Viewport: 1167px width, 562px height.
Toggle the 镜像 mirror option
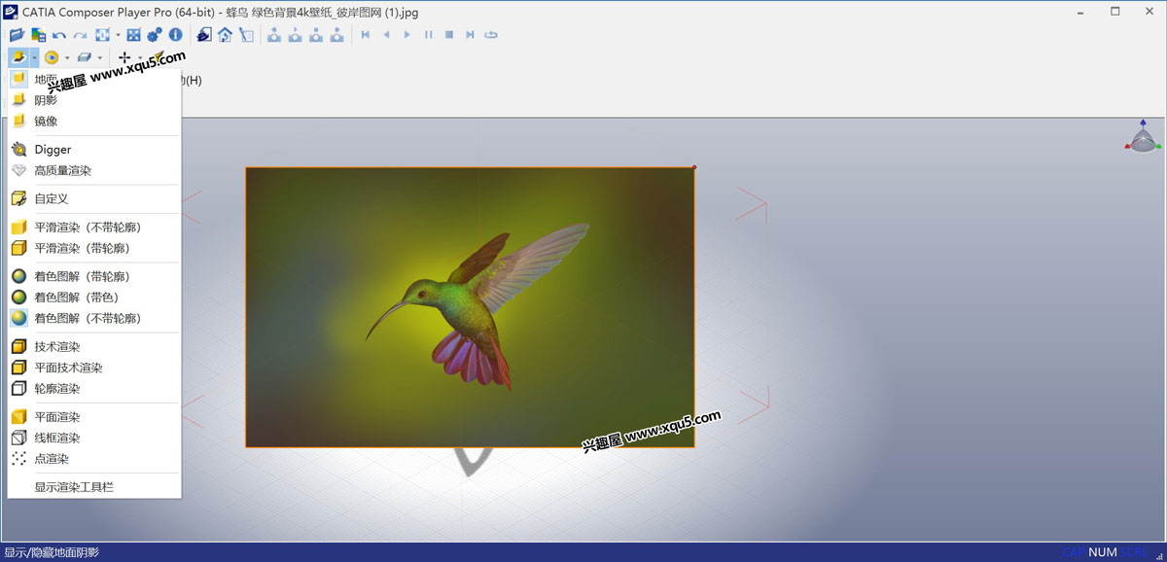(x=46, y=122)
